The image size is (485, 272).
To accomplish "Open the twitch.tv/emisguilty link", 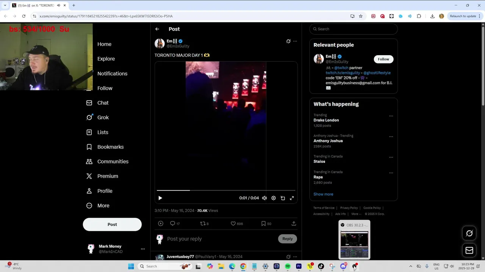I will click(x=343, y=73).
